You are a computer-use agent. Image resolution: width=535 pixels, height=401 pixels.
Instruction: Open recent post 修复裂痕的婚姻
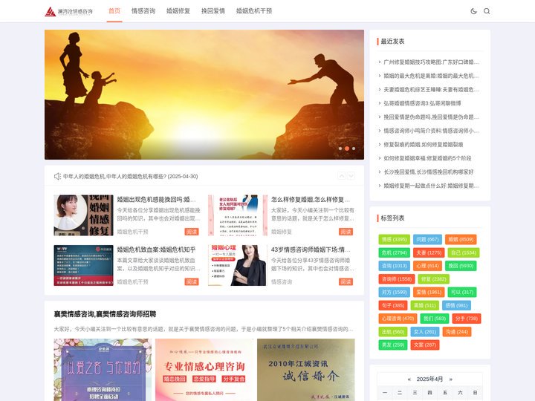[x=423, y=144]
